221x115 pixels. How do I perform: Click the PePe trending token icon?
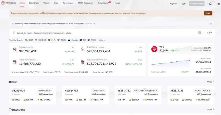[49, 40]
